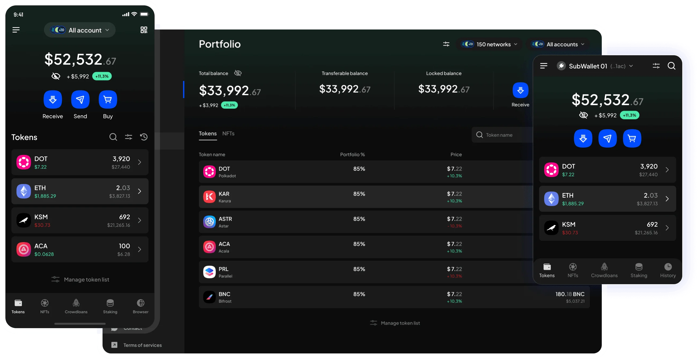The image size is (700, 359).
Task: Open filter sliders icon next to 150 networks
Action: [446, 44]
